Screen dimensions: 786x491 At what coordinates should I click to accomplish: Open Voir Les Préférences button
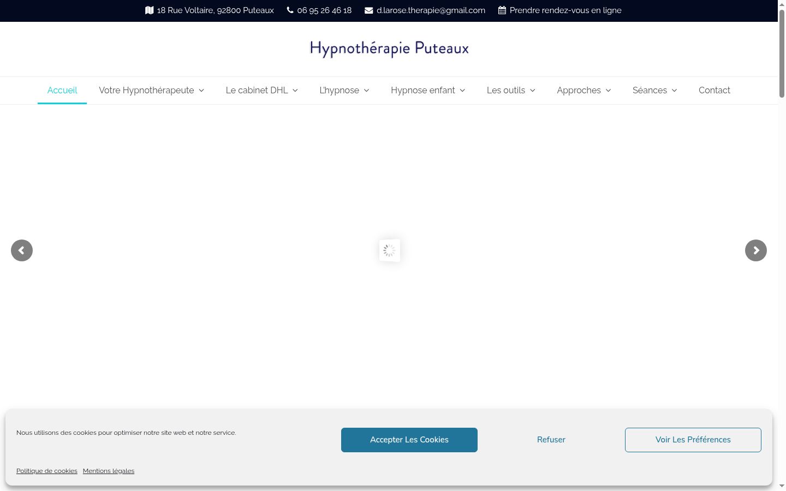(693, 440)
